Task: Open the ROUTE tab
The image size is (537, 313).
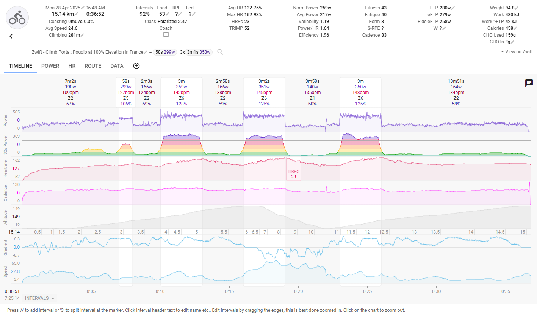Action: [x=93, y=66]
